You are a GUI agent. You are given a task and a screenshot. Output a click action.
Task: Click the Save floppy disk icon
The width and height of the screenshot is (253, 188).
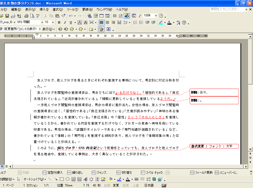pyautogui.click(x=7, y=16)
